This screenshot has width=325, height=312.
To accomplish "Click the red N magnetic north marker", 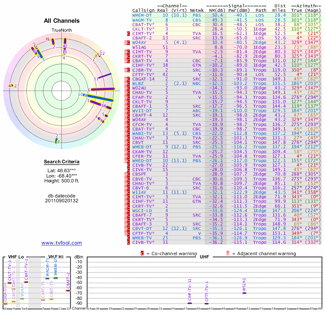I will point(48,39).
